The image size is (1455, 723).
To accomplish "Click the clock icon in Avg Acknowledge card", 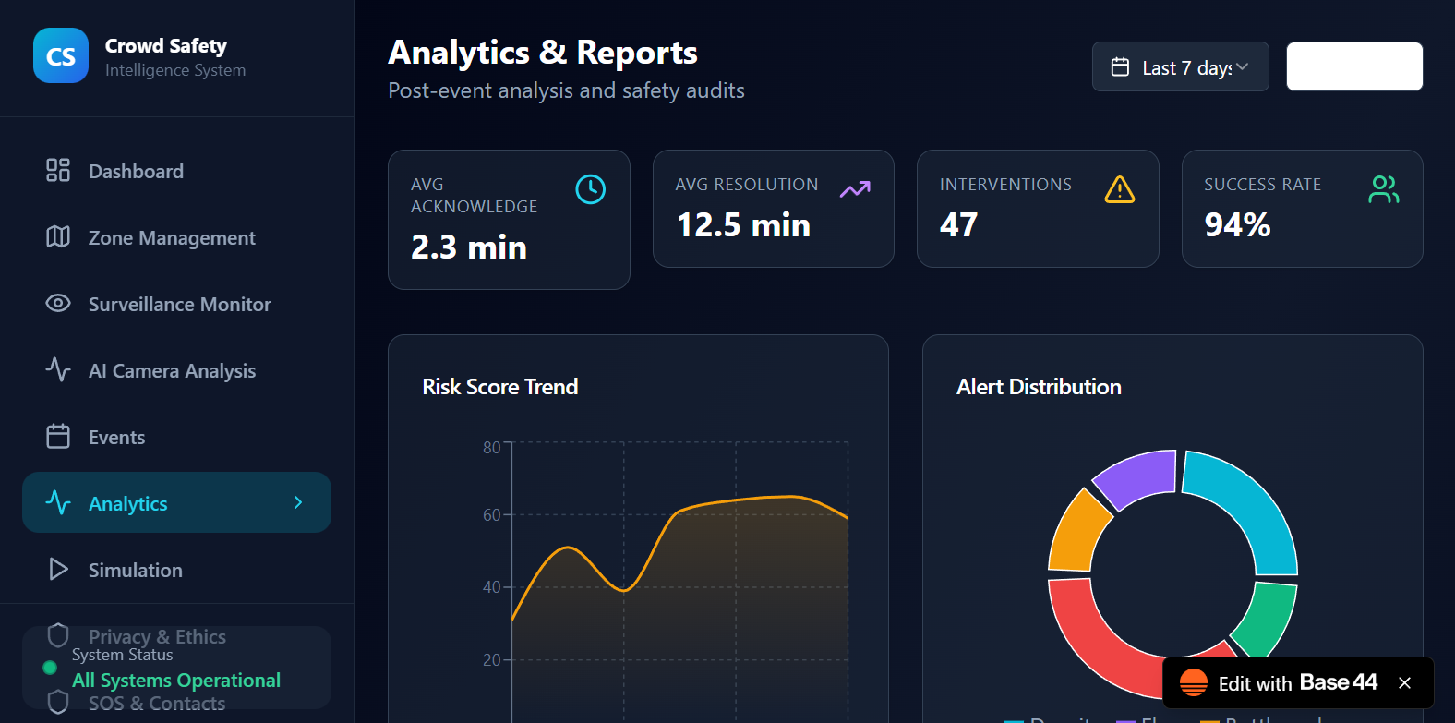I will click(591, 189).
